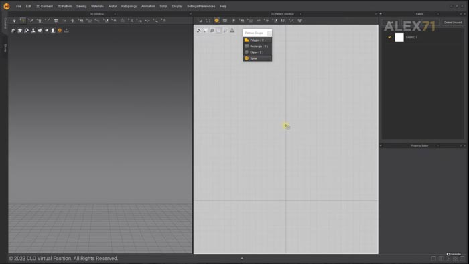Click the icon right of Spiral tool in 2D toolbar
Image resolution: width=469 pixels, height=264 pixels.
click(225, 21)
